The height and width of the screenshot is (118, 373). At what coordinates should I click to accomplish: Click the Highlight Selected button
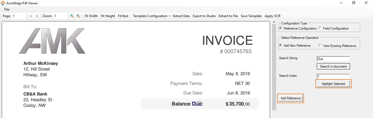333,84
